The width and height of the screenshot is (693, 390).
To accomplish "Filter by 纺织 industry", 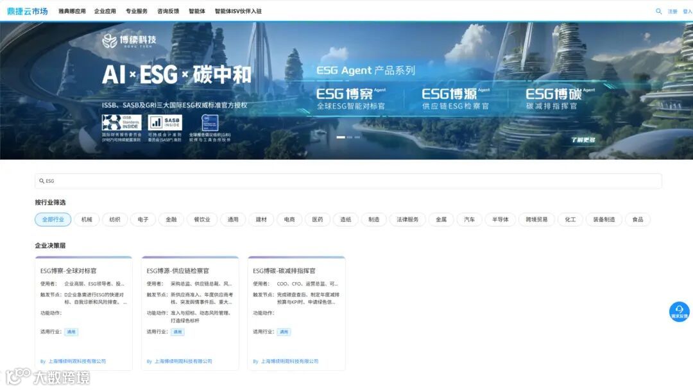I will click(x=115, y=219).
